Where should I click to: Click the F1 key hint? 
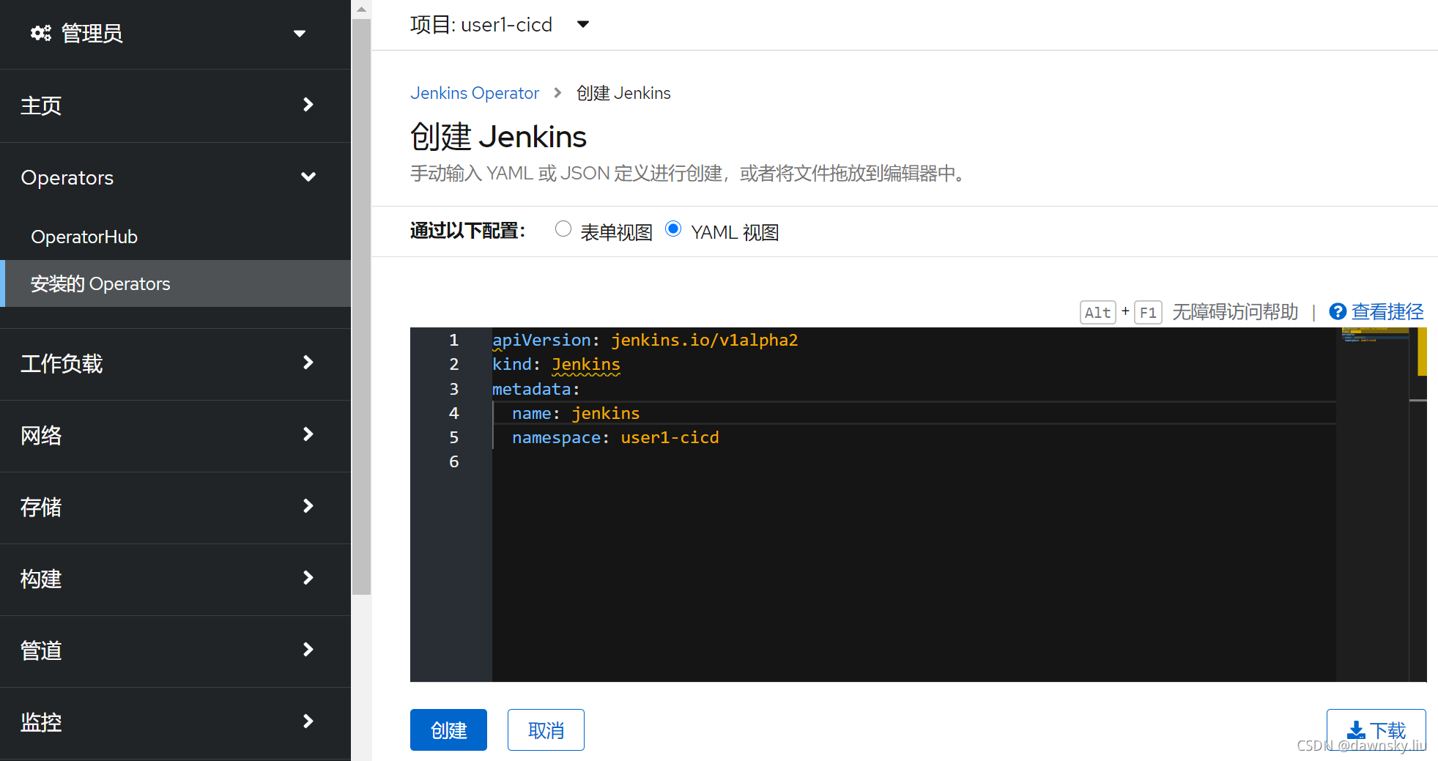pos(1148,313)
